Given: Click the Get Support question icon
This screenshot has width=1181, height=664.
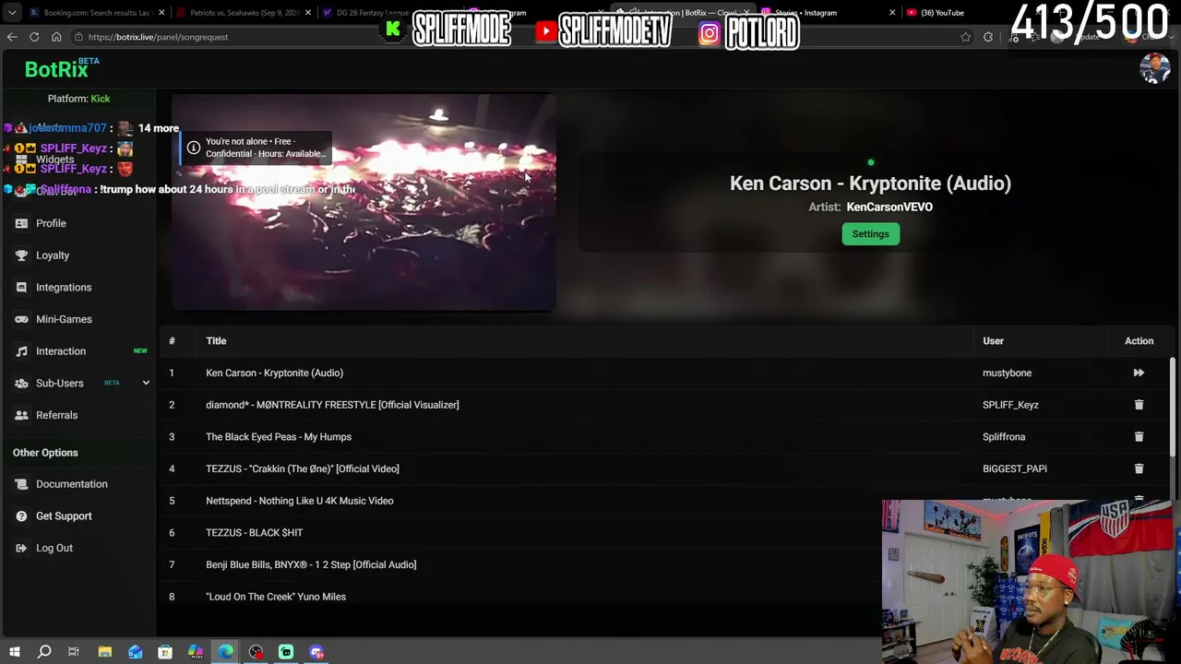Looking at the screenshot, I should pos(21,516).
